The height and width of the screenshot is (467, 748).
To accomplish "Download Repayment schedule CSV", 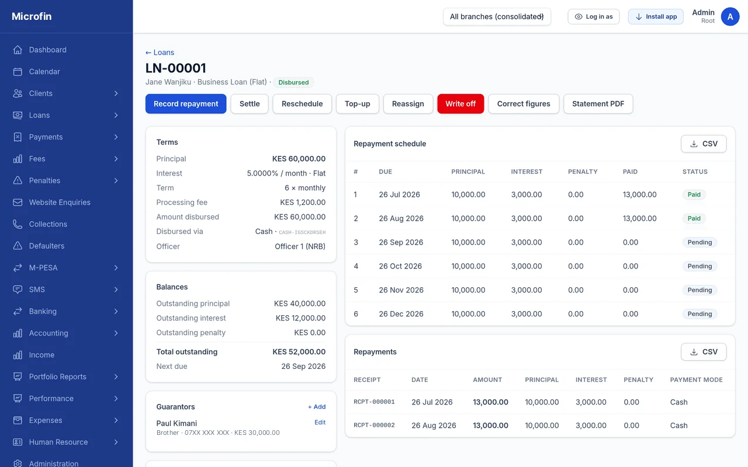I will coord(704,144).
